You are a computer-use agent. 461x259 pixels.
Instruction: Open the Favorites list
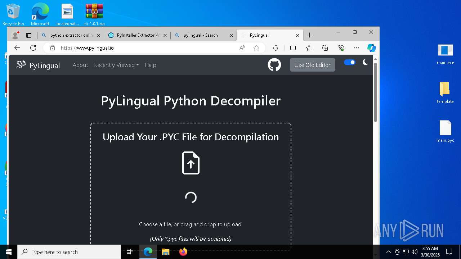pyautogui.click(x=309, y=48)
